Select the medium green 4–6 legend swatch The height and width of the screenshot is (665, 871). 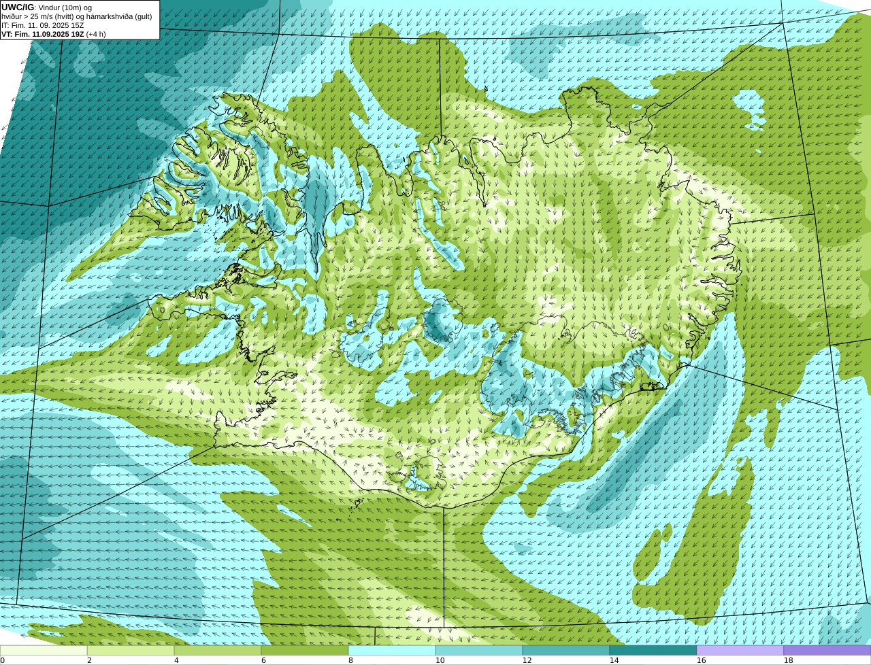tap(218, 650)
